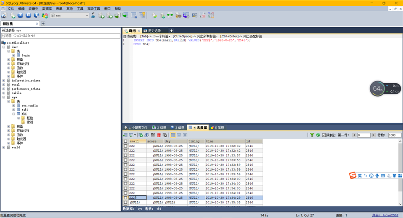Open the 数据库 menu
403x218 pixels.
click(x=47, y=9)
